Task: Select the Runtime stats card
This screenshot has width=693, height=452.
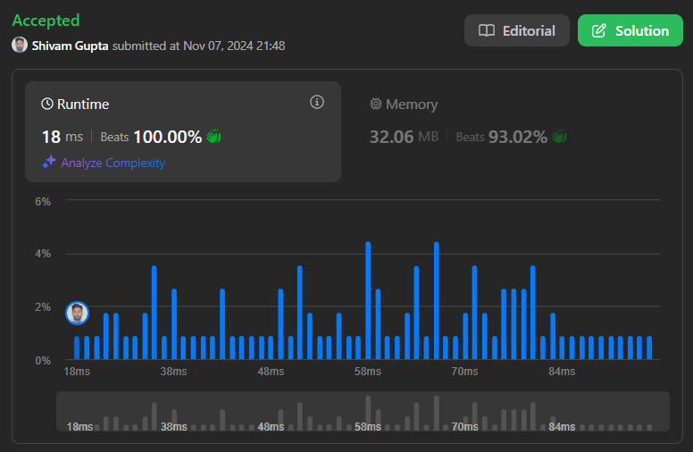Action: (x=183, y=131)
